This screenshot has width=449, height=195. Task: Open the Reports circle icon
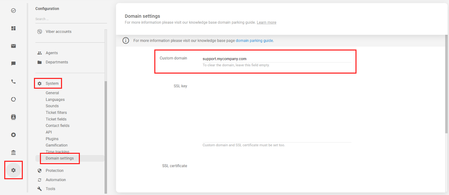[13, 99]
